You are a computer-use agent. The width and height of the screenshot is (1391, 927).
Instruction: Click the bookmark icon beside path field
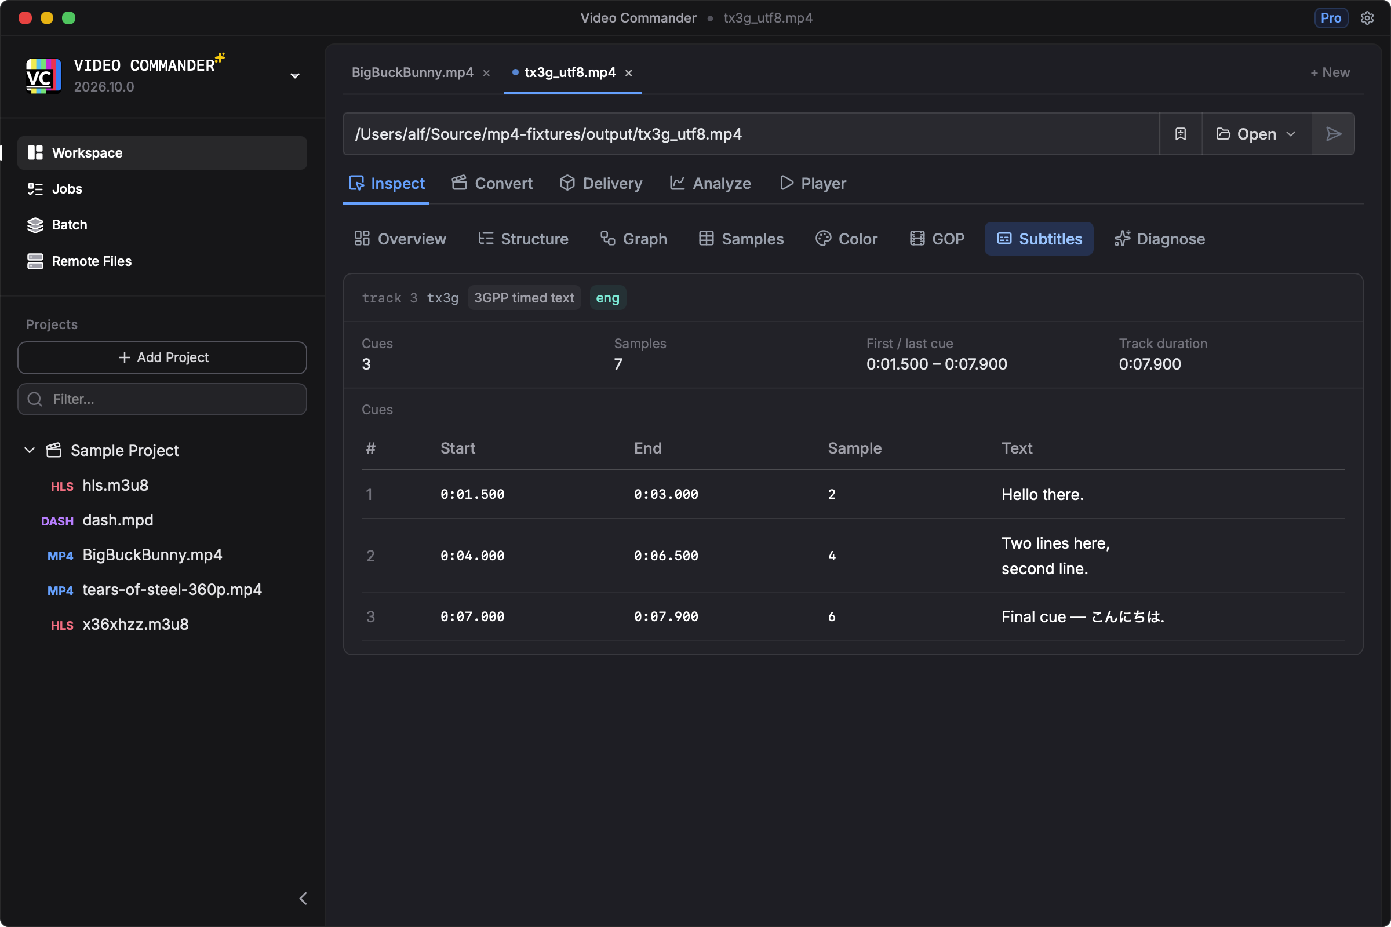tap(1181, 134)
